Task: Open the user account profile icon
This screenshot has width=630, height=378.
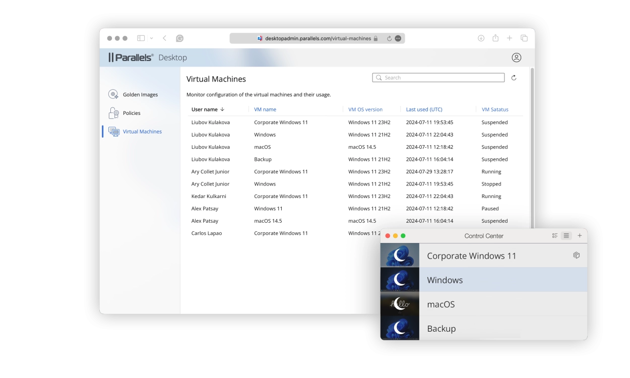Action: coord(516,57)
